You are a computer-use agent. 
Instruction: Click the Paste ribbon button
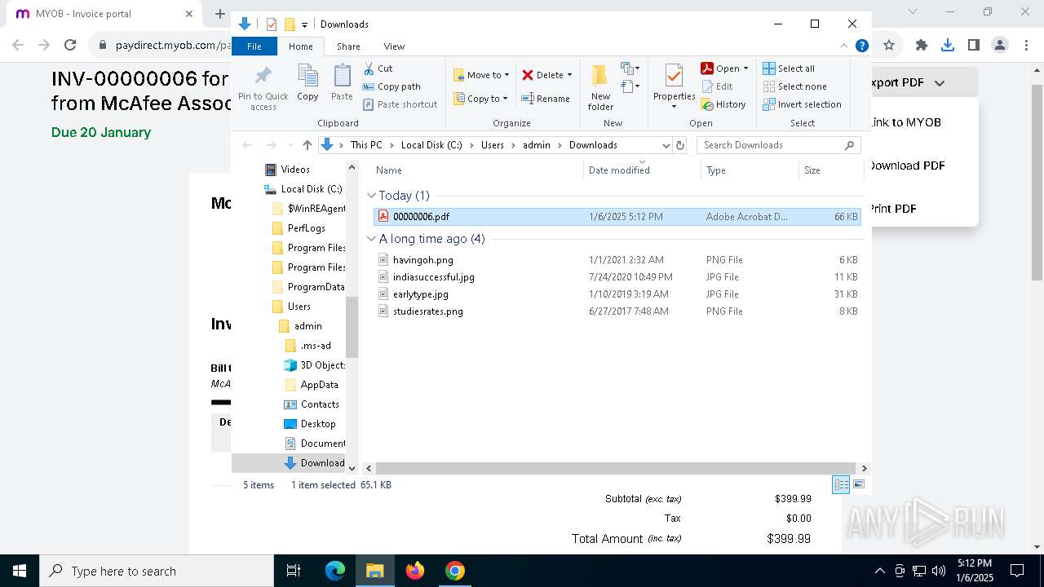(342, 83)
